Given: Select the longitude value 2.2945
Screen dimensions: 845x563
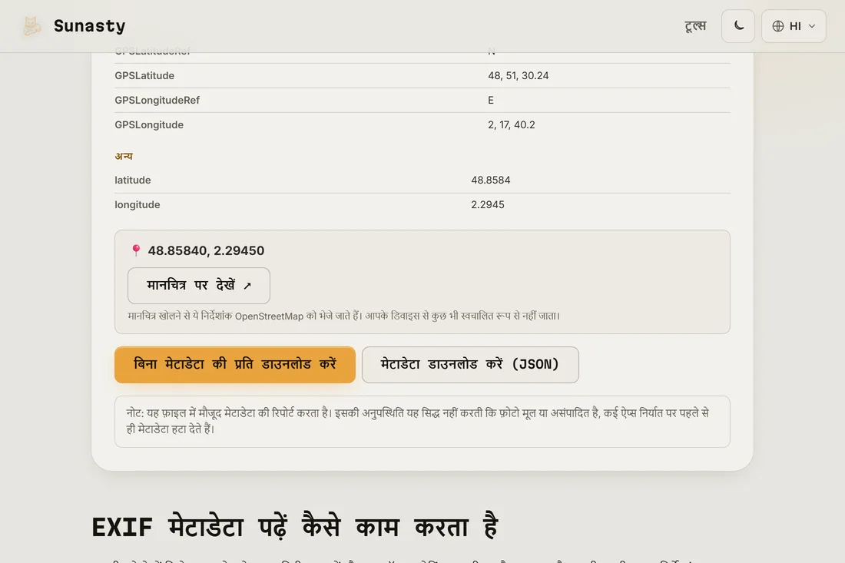Looking at the screenshot, I should [x=488, y=205].
